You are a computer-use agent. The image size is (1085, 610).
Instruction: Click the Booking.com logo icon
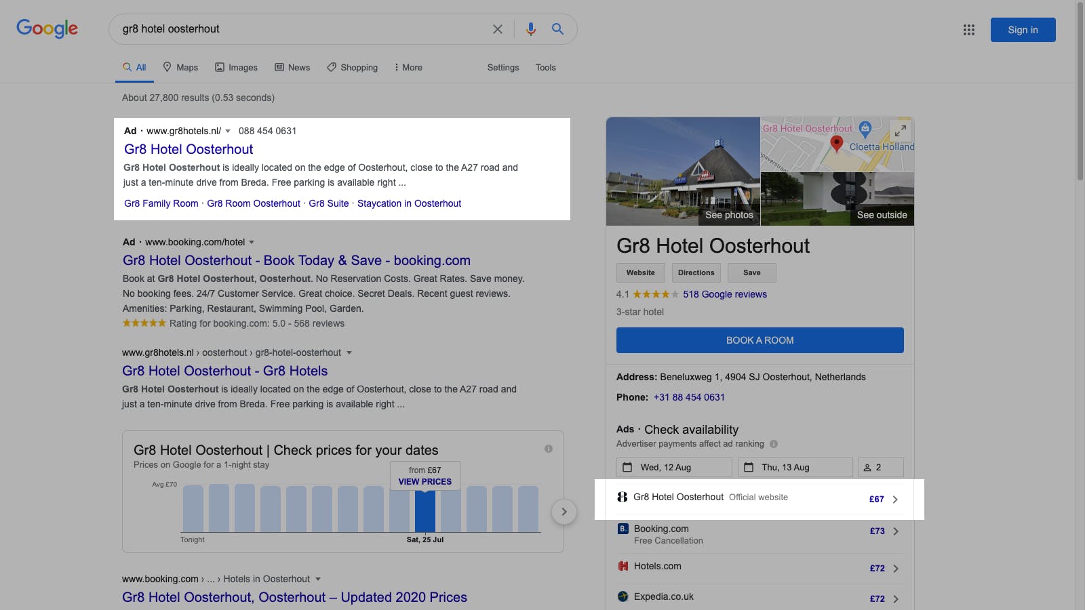click(623, 529)
